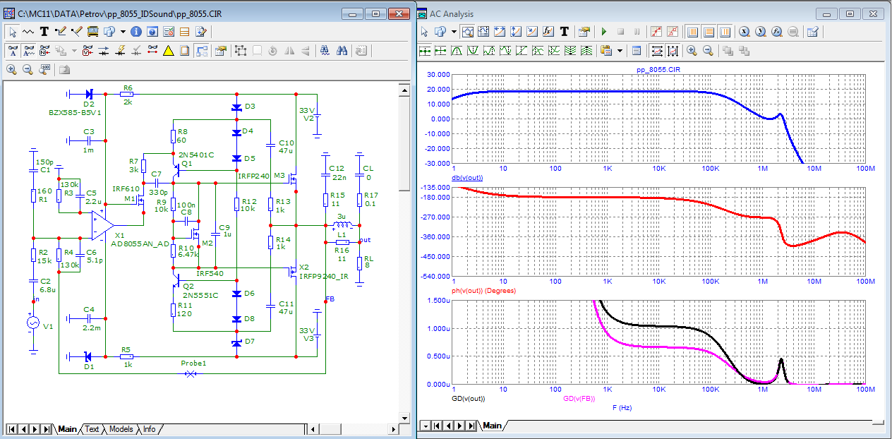Click the Main tab in AC Analysis window
The width and height of the screenshot is (892, 439).
point(492,426)
